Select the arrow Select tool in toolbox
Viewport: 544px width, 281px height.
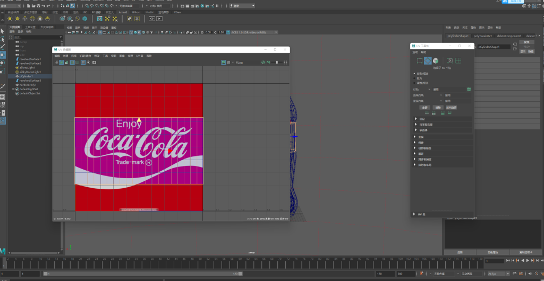[x=3, y=31]
